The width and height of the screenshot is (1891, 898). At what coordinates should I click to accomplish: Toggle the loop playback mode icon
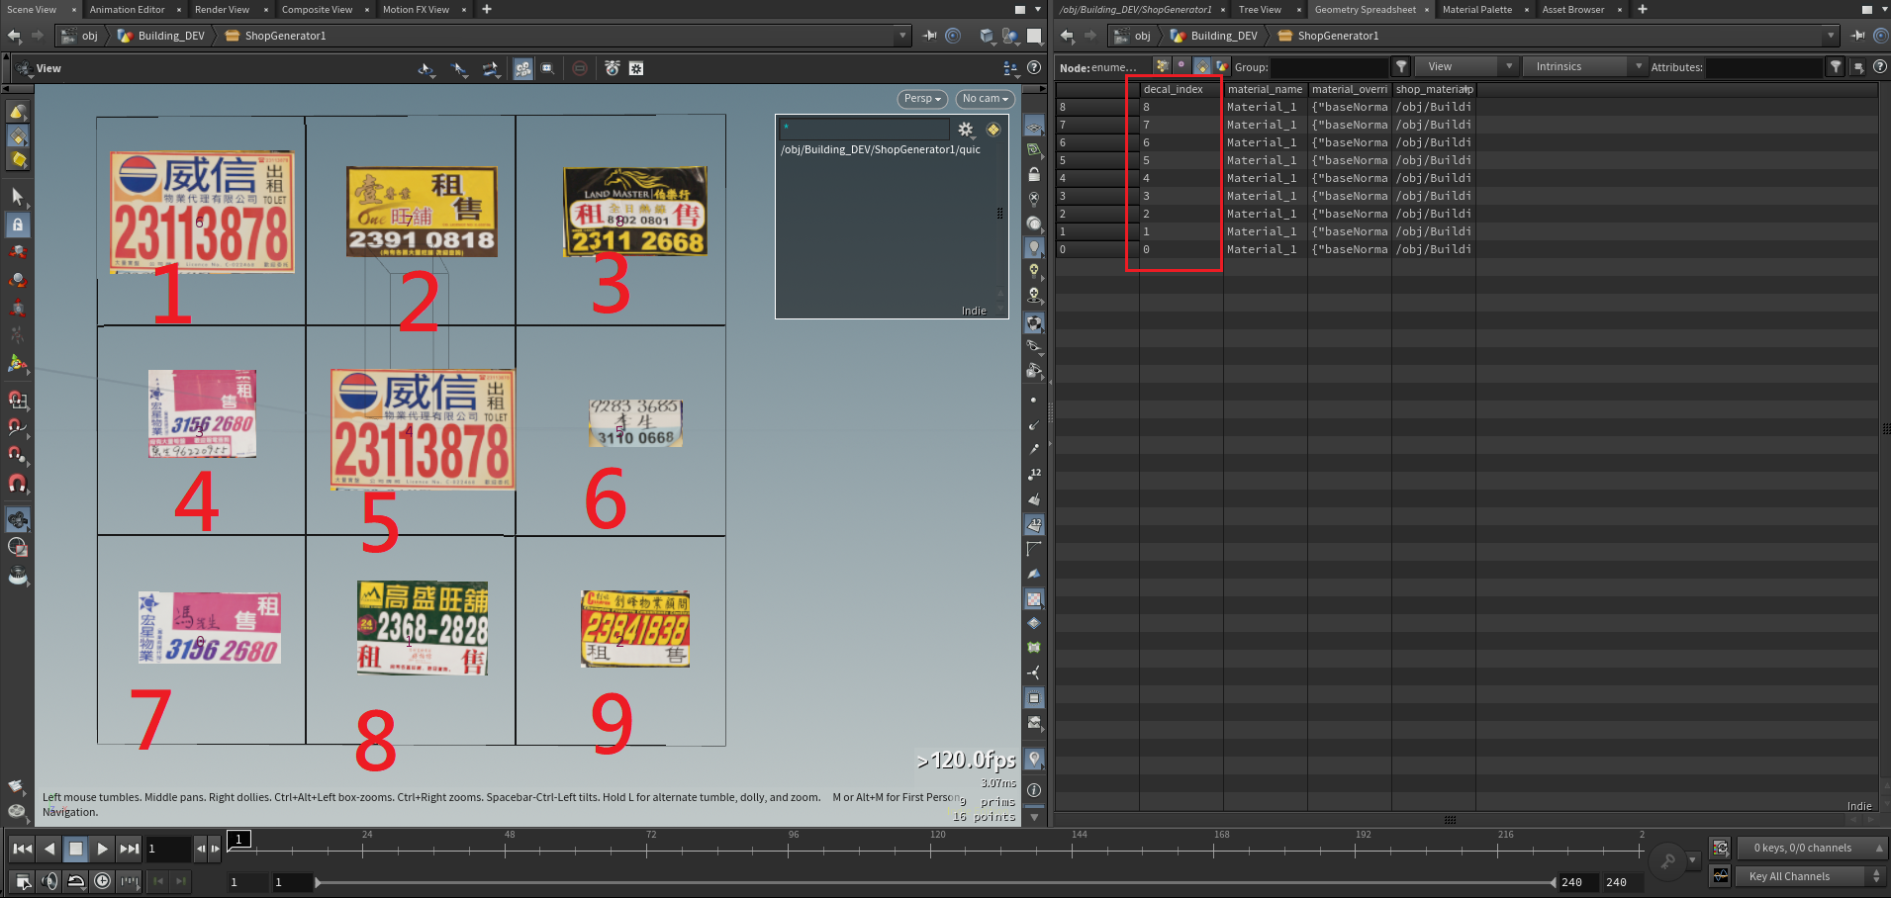(x=75, y=881)
